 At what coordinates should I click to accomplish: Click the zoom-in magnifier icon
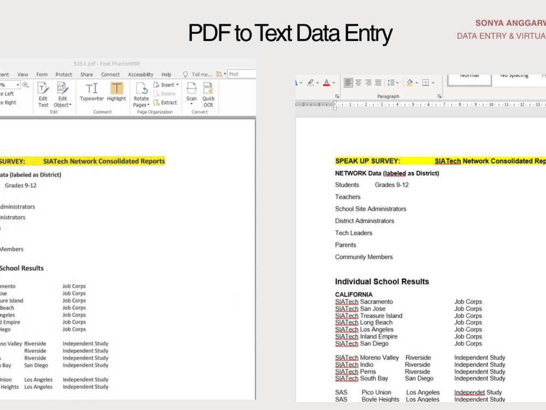tap(26, 85)
